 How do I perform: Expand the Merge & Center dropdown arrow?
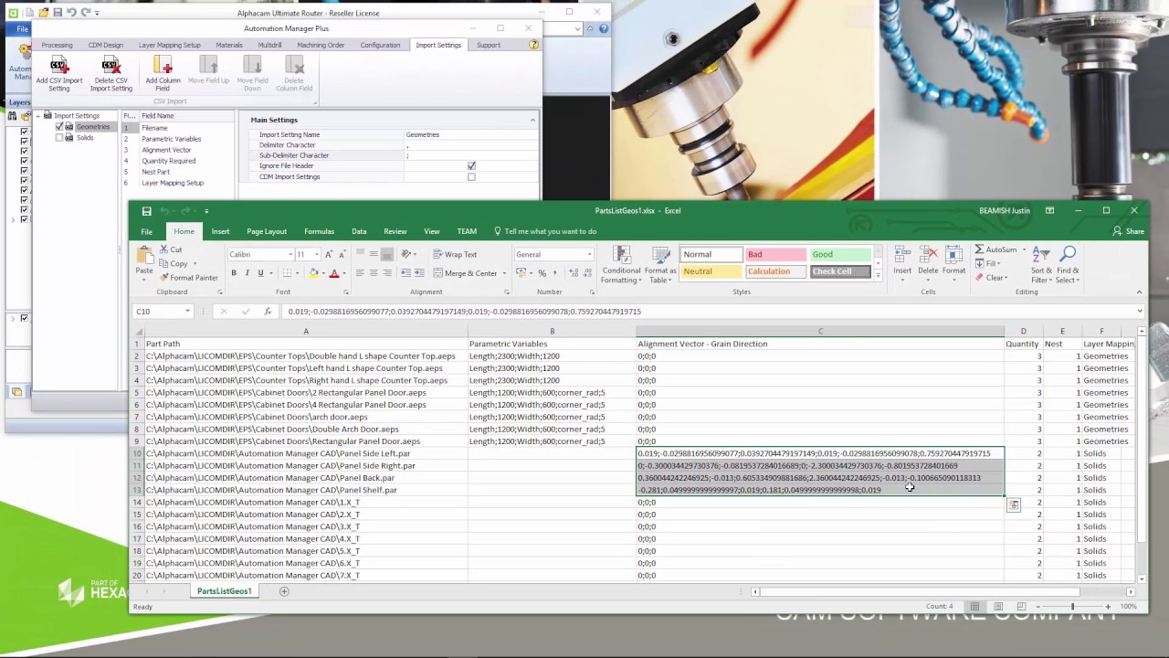point(504,273)
